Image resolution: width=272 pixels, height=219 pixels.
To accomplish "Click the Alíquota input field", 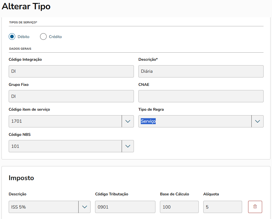I will [x=222, y=207].
